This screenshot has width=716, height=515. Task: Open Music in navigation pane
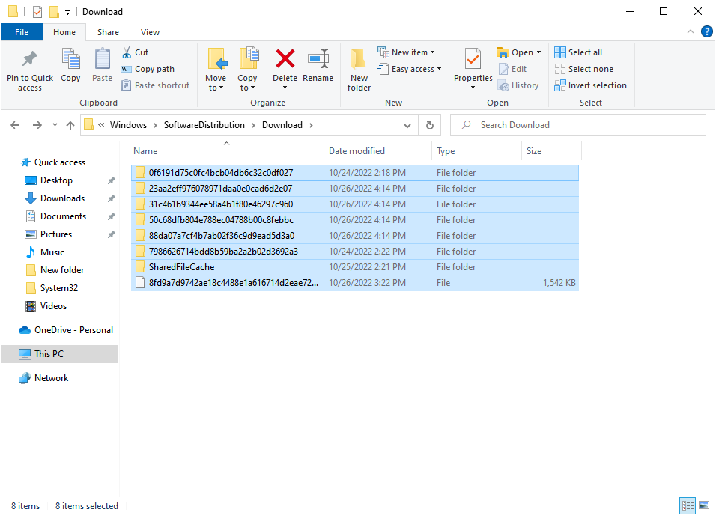[x=52, y=252]
